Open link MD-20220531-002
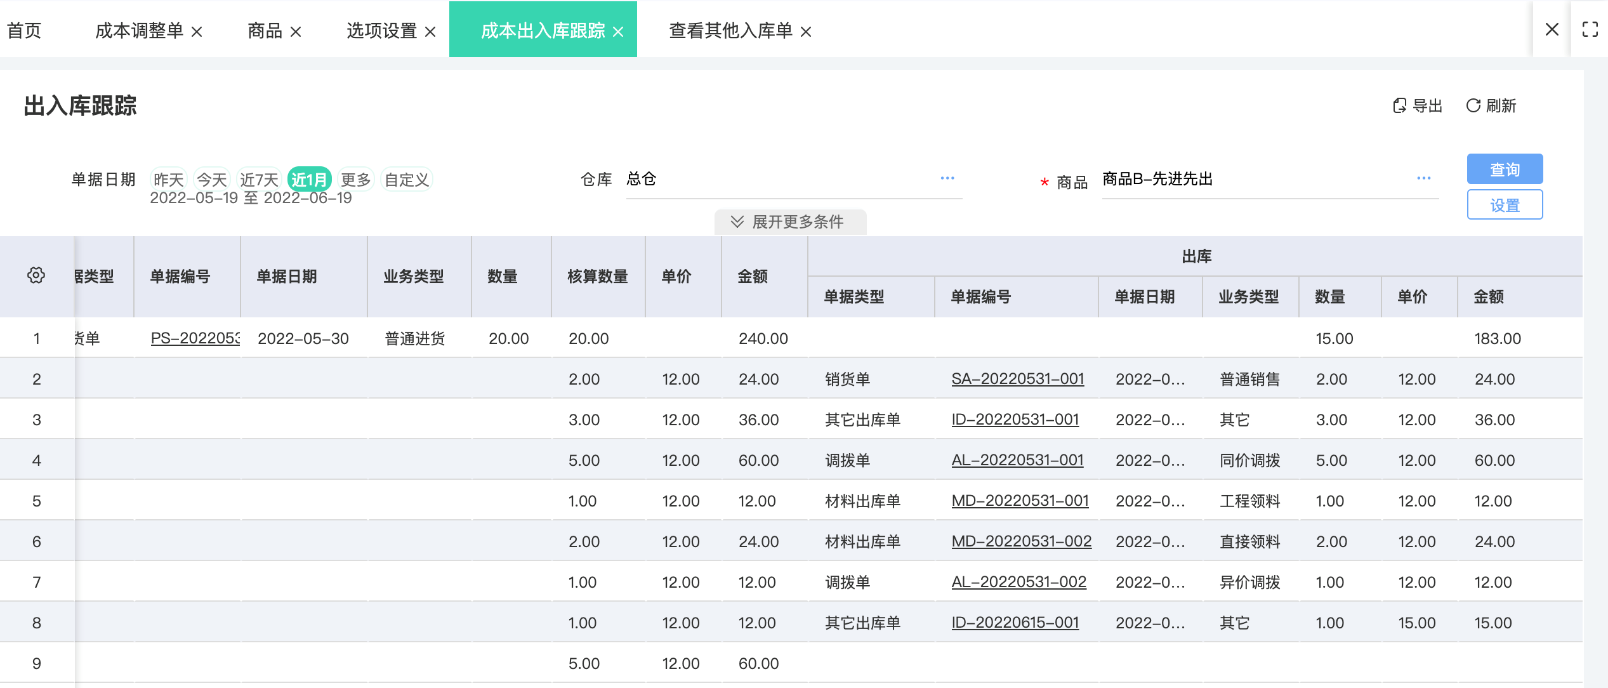The image size is (1608, 688). (1021, 541)
